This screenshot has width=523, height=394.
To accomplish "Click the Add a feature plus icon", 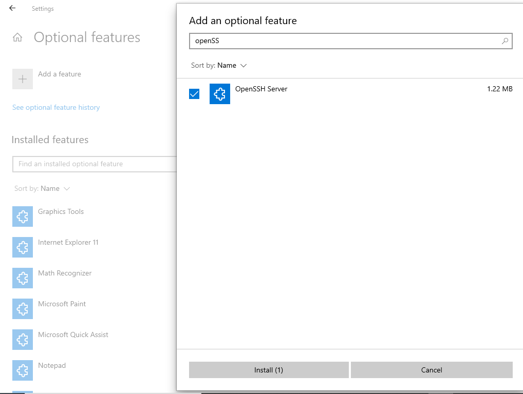I will coord(23,79).
